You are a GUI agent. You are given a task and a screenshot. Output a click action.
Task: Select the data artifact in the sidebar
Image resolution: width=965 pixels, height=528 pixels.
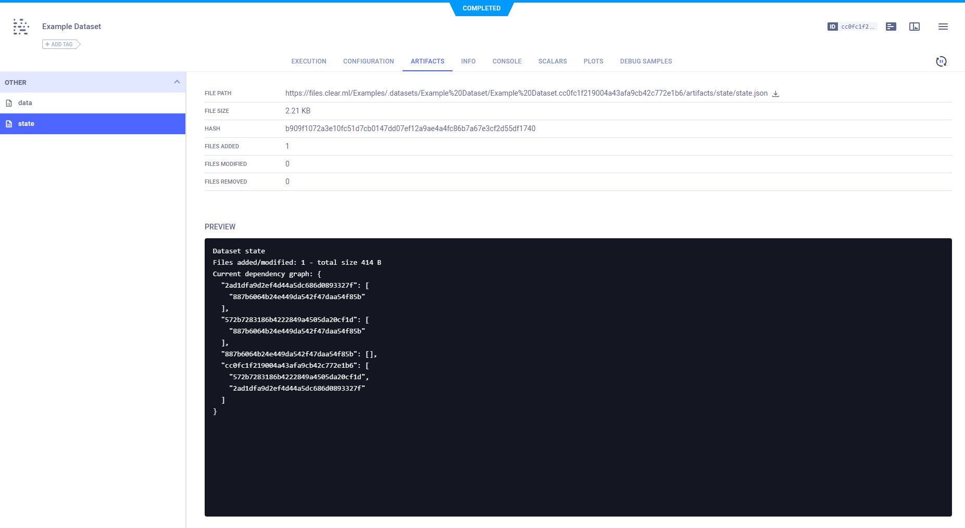(25, 102)
